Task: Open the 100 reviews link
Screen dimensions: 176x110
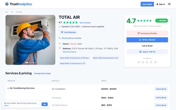Action: [x=85, y=23]
